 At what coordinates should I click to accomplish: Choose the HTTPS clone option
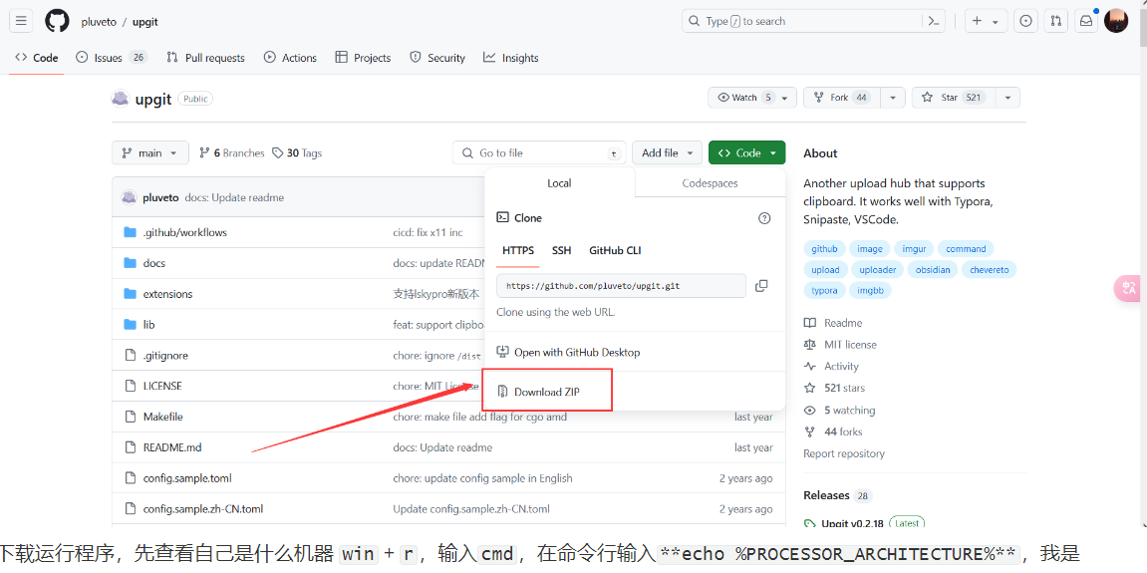(518, 250)
